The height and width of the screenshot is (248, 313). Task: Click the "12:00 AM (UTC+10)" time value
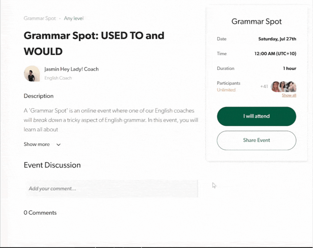[275, 54]
